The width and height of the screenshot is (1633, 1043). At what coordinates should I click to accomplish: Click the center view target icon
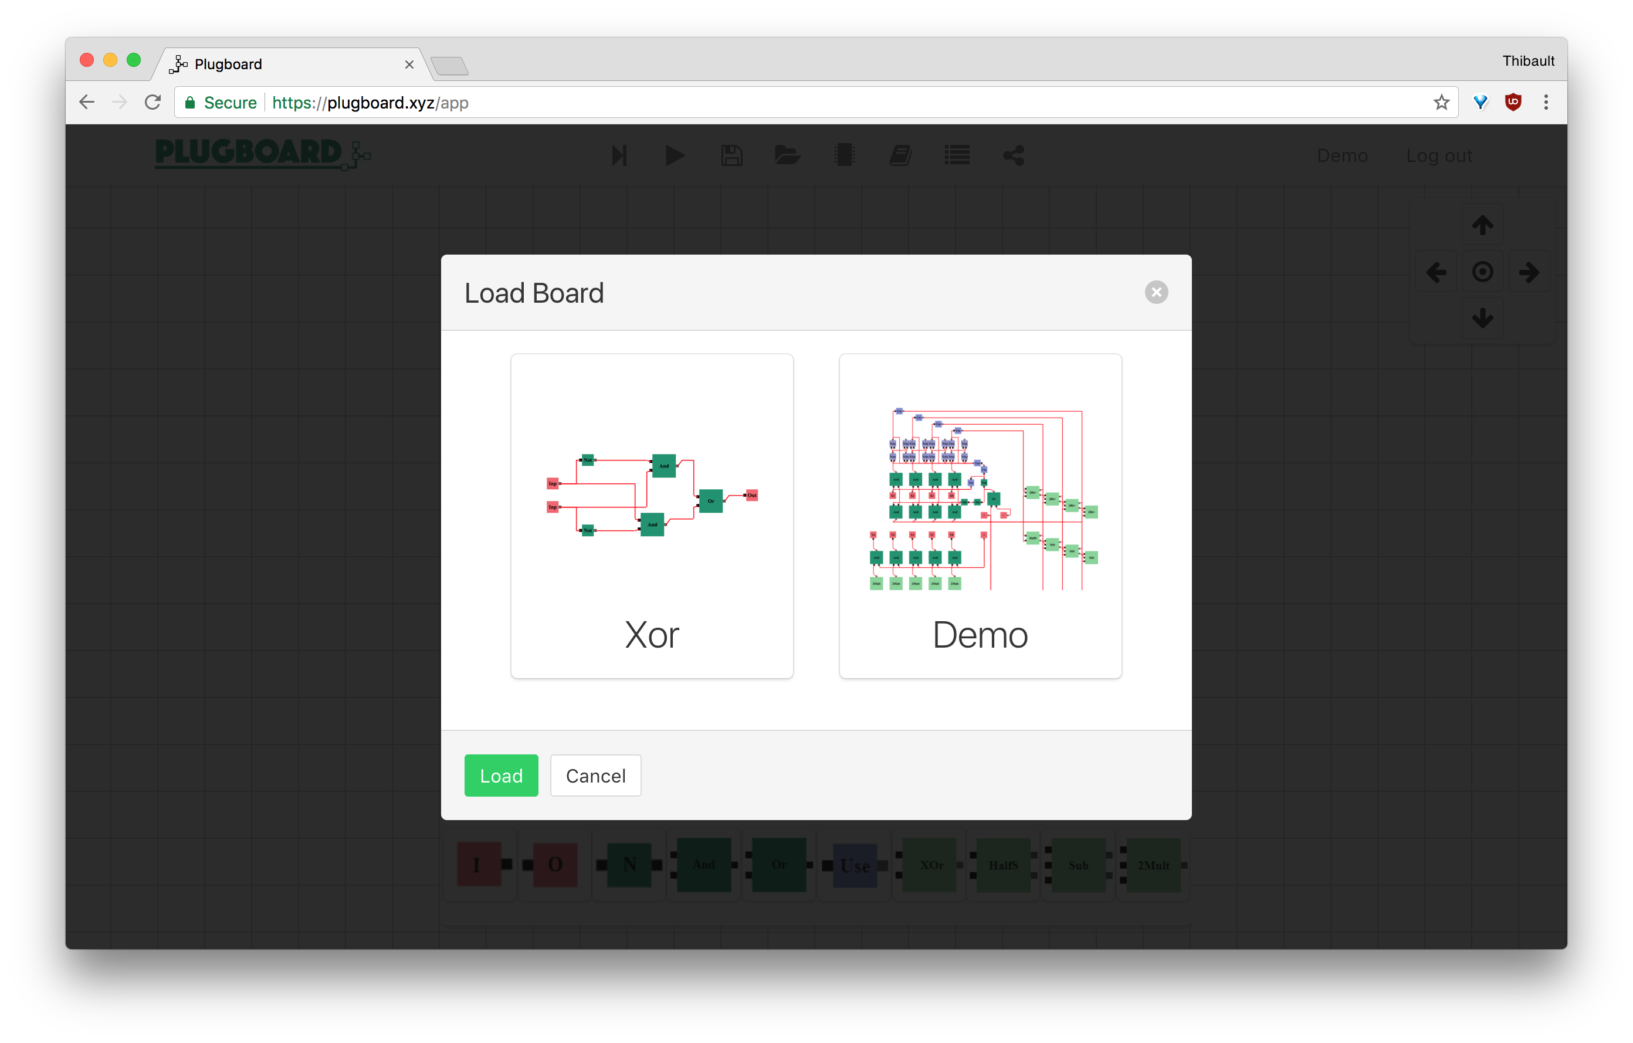pos(1482,273)
